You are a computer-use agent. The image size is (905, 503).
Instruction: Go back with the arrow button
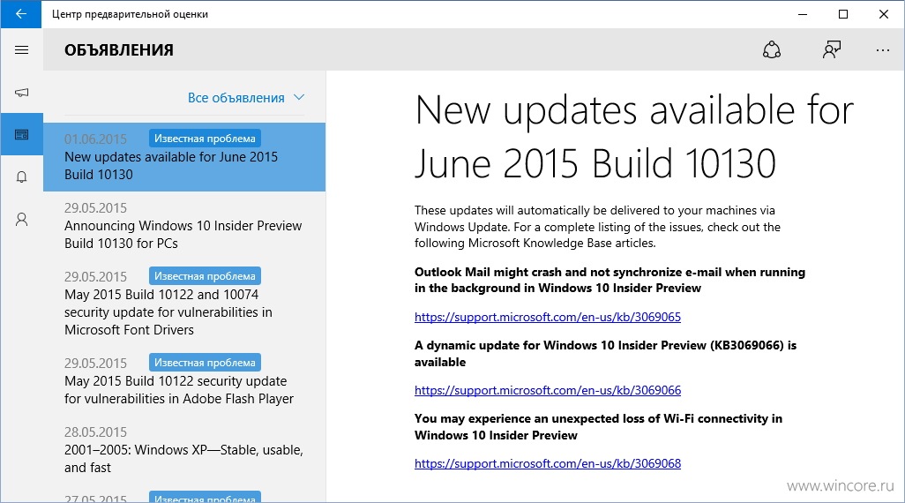point(21,14)
